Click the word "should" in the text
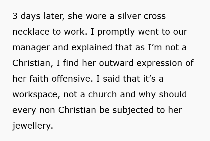 click(173, 94)
